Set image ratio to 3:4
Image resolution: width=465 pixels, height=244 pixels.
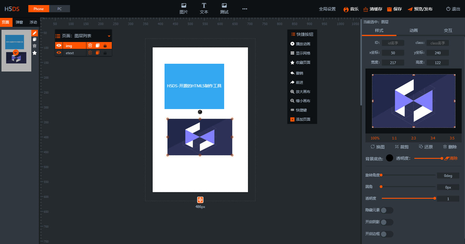[x=433, y=138]
